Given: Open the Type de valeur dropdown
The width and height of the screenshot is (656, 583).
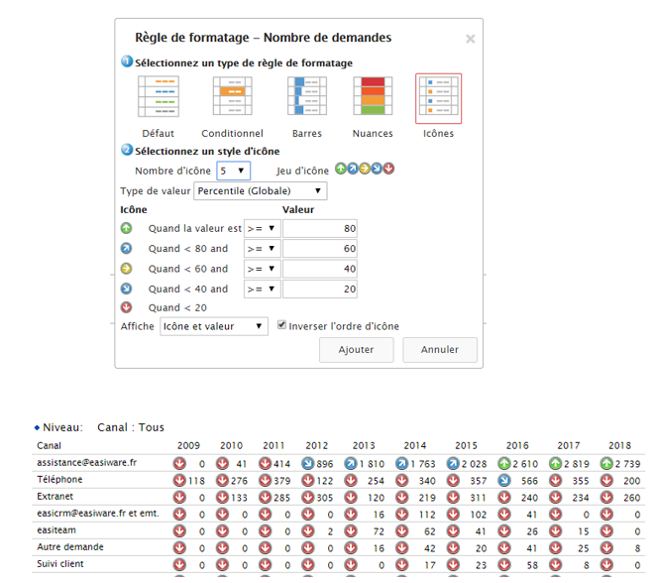Looking at the screenshot, I should (260, 190).
